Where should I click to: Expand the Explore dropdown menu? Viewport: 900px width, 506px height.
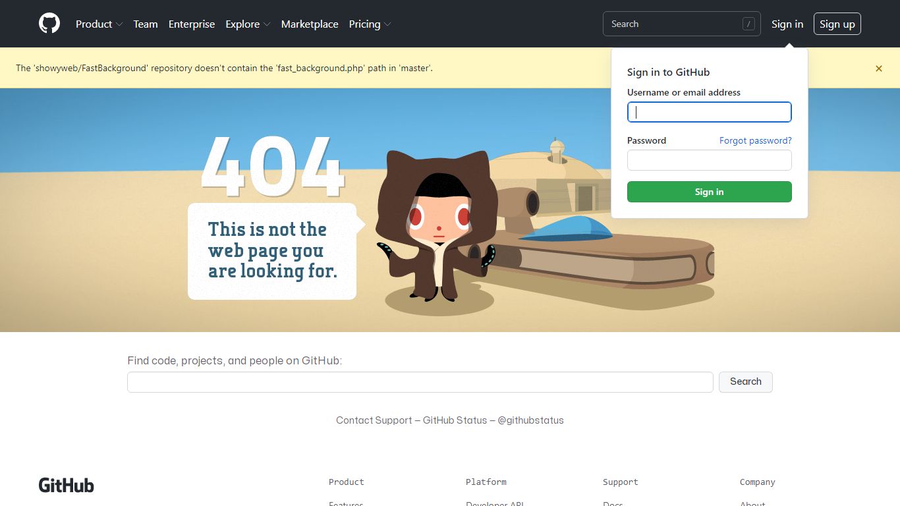248,24
